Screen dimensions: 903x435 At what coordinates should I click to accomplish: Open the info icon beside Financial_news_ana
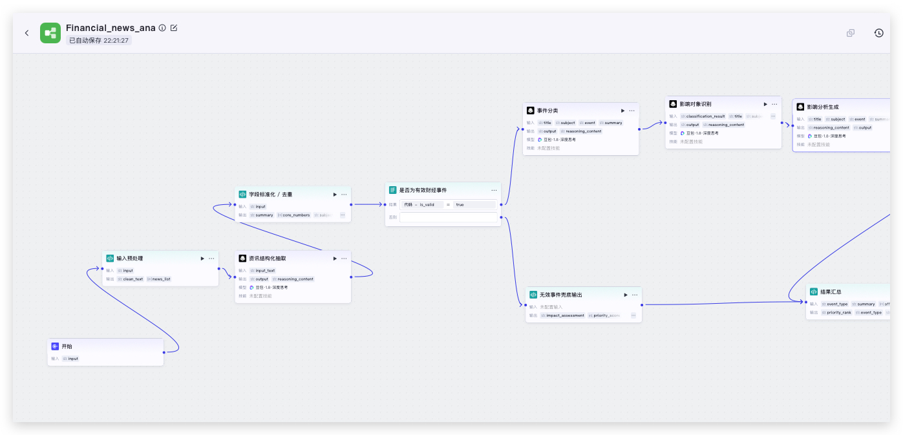point(162,28)
